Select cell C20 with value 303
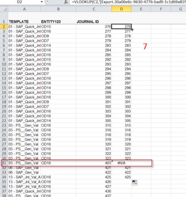This screenshot has width=186, height=197. [x=94, y=111]
